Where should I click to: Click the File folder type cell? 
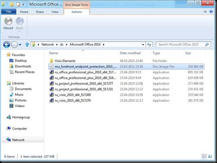coord(159,61)
